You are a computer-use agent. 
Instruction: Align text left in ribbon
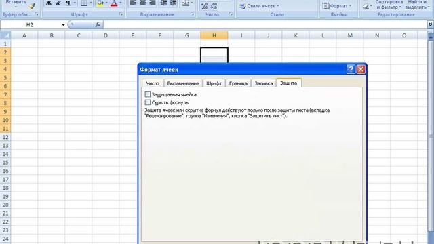[133, 3]
